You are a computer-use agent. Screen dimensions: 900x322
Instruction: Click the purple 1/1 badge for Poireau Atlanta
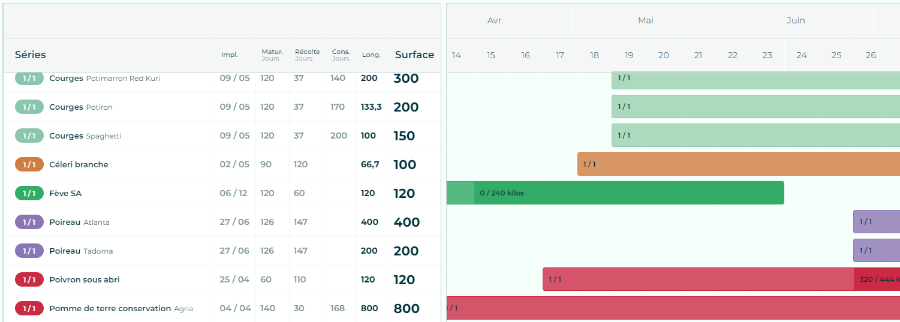pyautogui.click(x=29, y=222)
